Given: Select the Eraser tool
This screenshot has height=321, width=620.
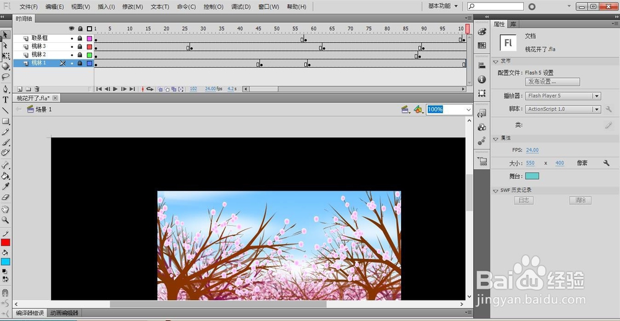Looking at the screenshot, I should (x=5, y=197).
